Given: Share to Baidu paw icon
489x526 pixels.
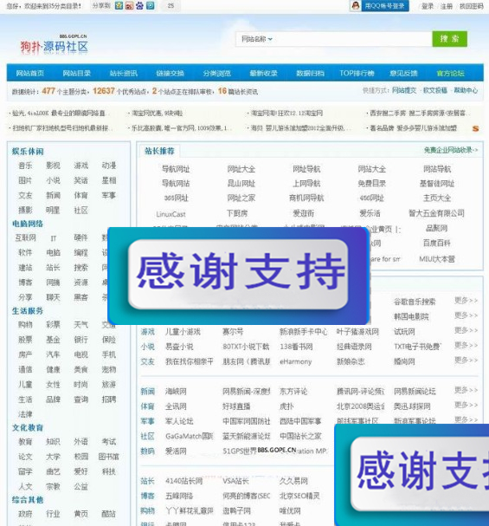Looking at the screenshot, I should tap(139, 5).
